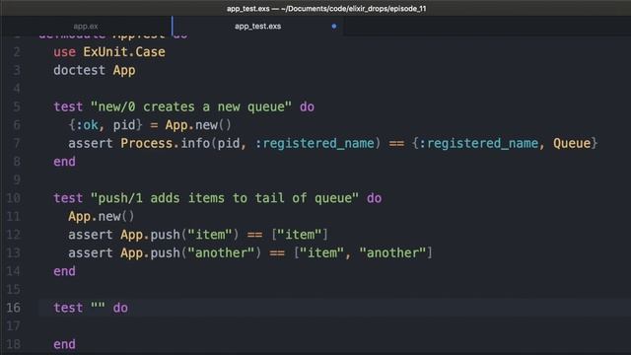Click line number 2 in the gutter

tap(17, 52)
